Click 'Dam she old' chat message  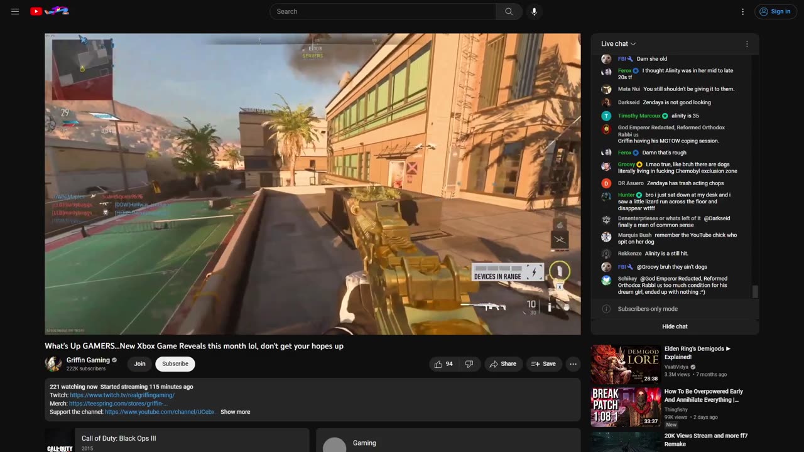pyautogui.click(x=652, y=59)
